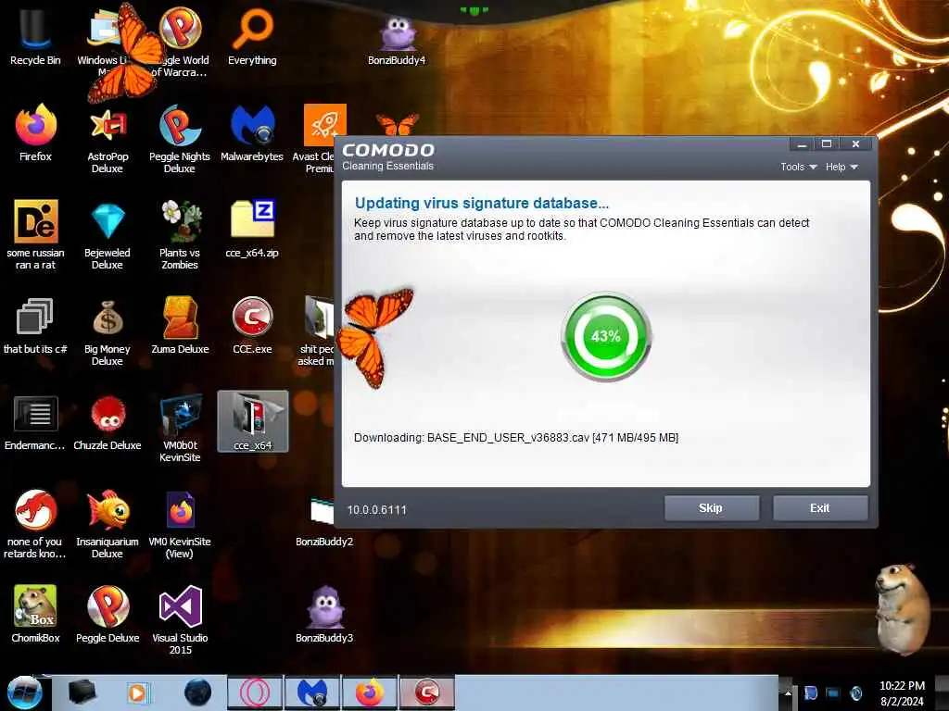Open the BonziBuddy3 desktop icon
949x711 pixels.
click(x=324, y=613)
